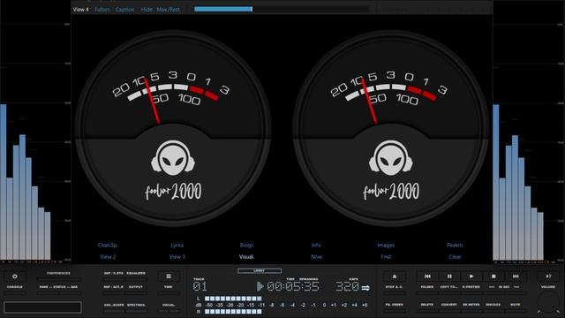Click the Equalizer button
The image size is (565, 318).
(136, 273)
